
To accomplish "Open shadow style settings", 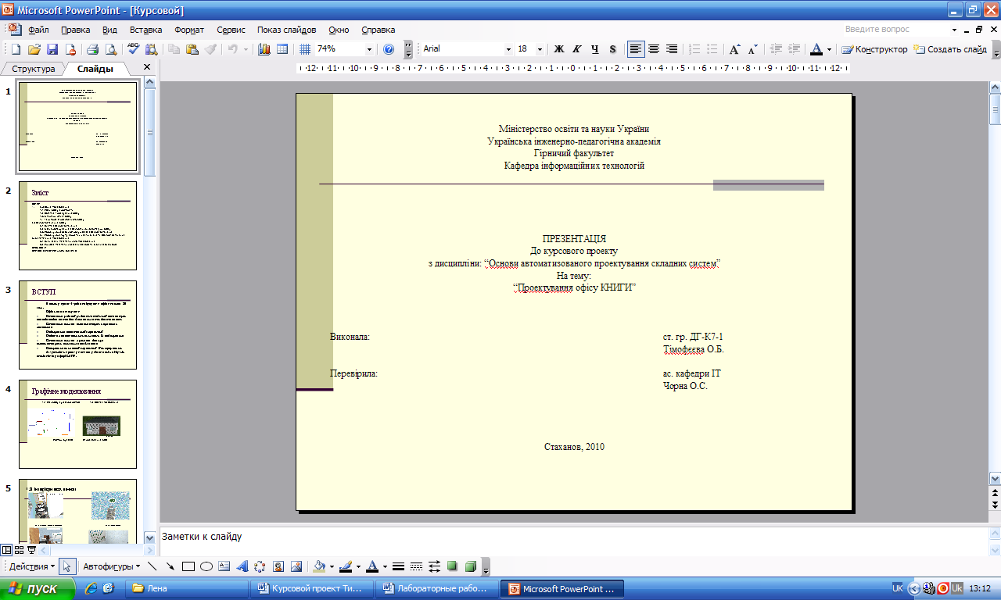I will (x=452, y=566).
